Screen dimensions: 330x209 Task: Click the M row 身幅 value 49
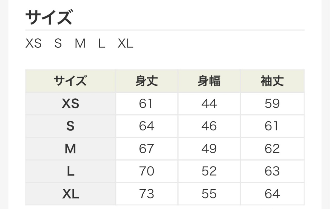pyautogui.click(x=209, y=149)
